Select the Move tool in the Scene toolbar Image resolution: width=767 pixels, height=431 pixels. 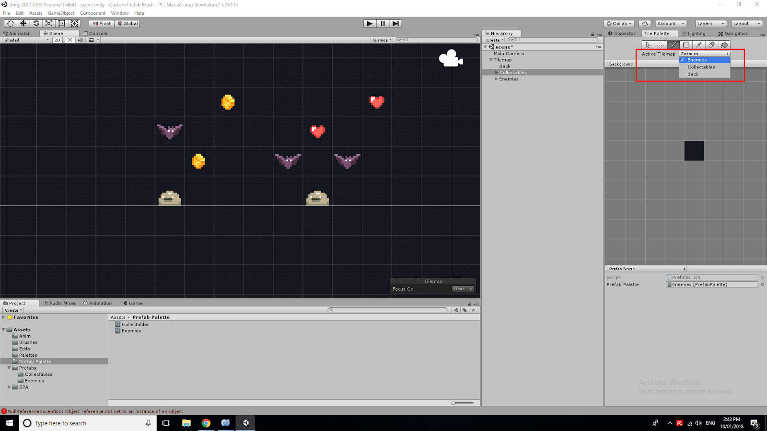tap(23, 23)
